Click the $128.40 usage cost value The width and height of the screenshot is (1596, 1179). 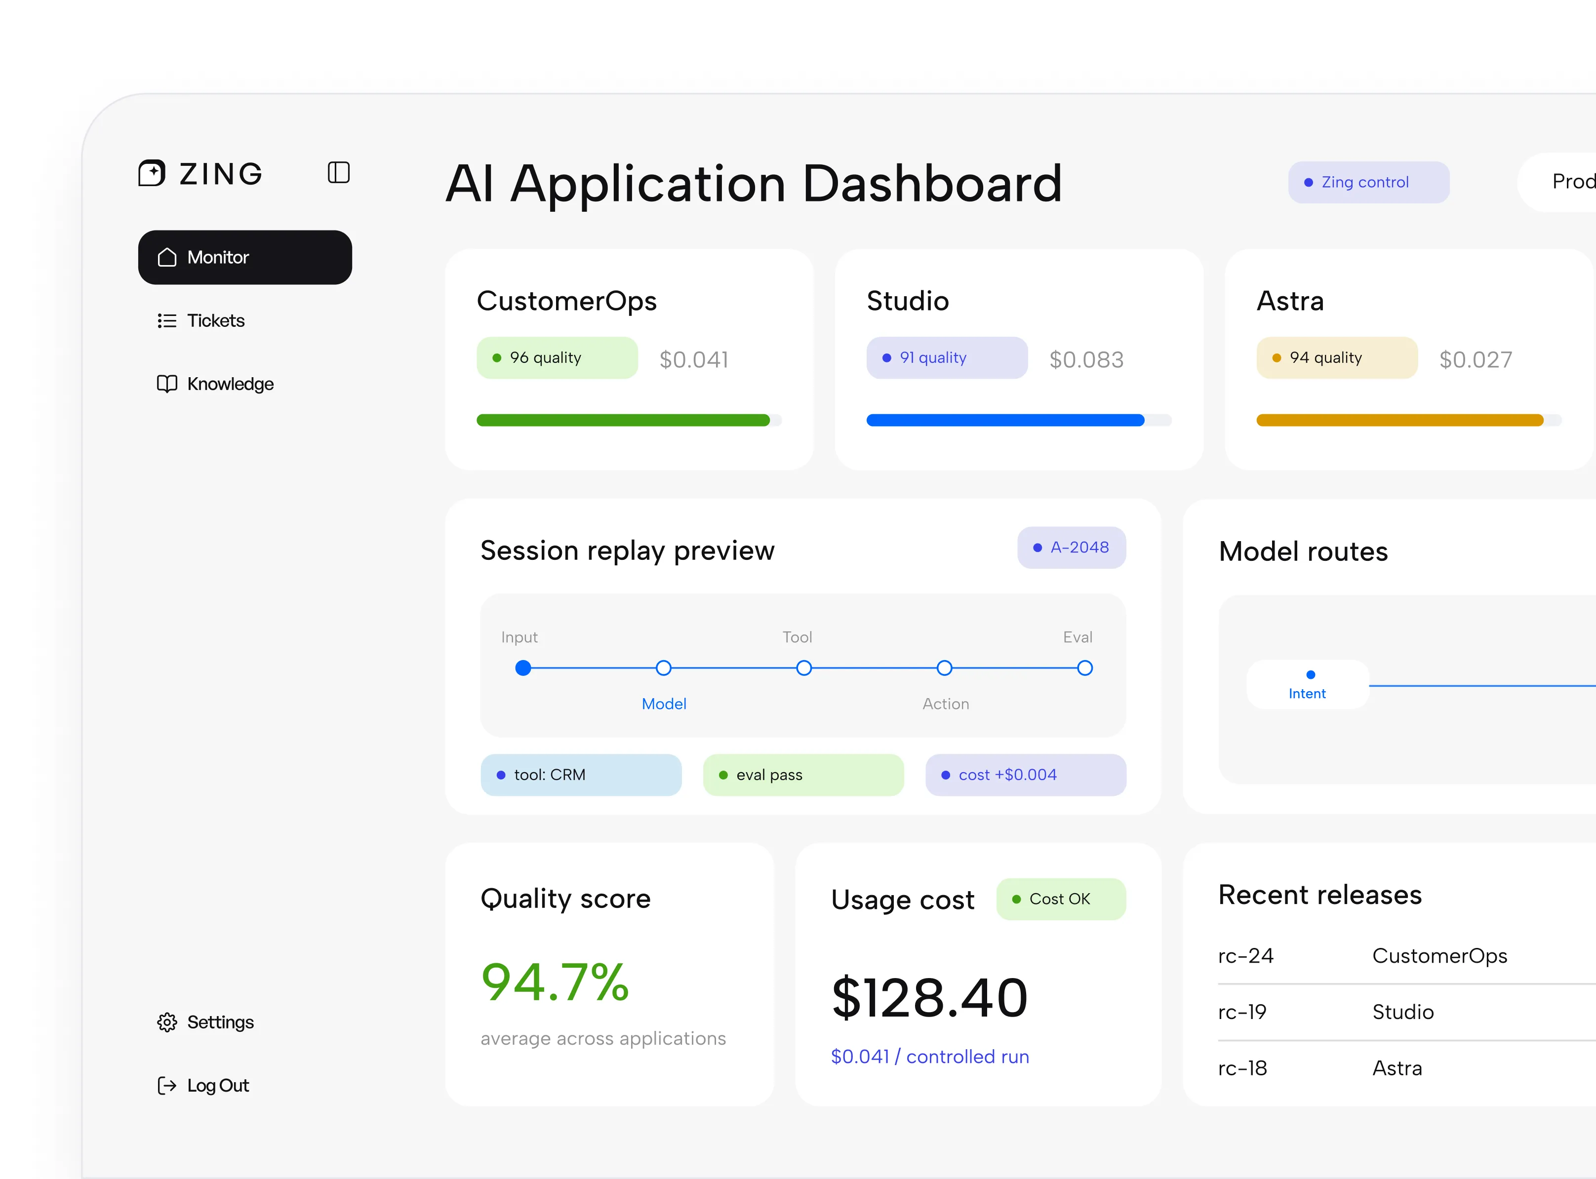(929, 998)
